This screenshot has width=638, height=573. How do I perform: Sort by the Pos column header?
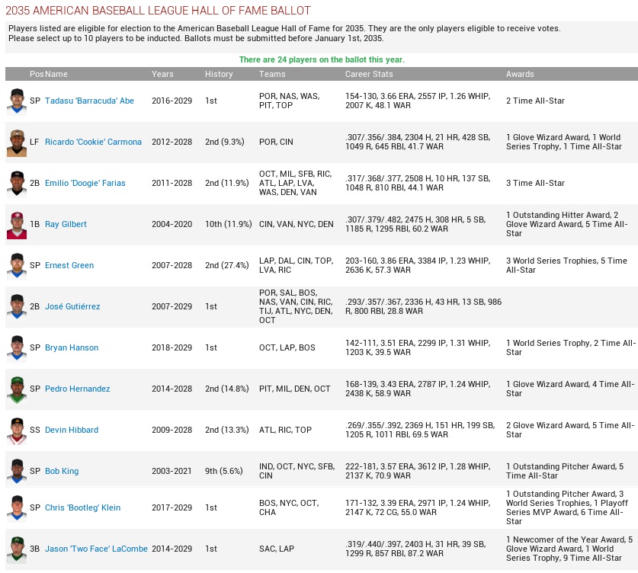pyautogui.click(x=36, y=75)
